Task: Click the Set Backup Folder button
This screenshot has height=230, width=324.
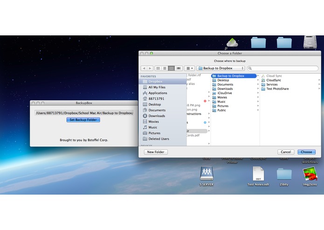Action: tap(83, 120)
